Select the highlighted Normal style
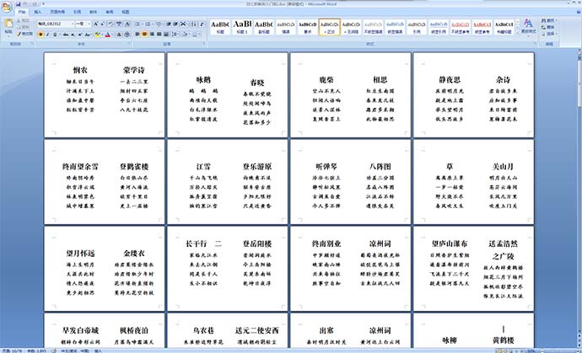This screenshot has width=582, height=353. pos(330,27)
